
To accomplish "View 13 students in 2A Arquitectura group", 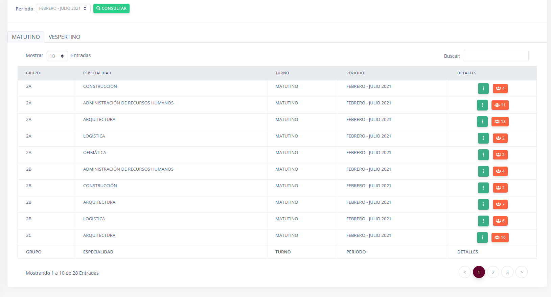I will (500, 122).
